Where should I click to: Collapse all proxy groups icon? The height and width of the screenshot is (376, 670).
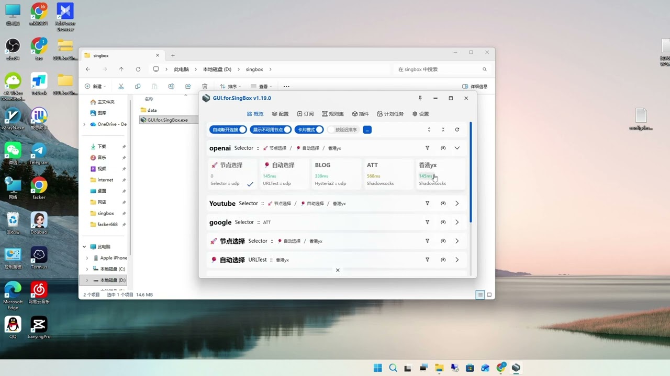click(443, 130)
